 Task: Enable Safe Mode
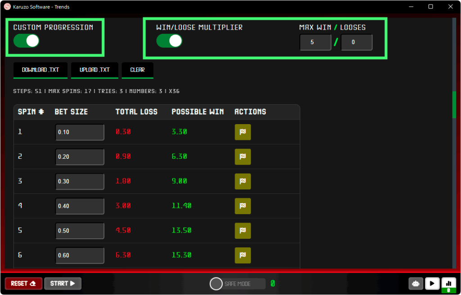[216, 283]
